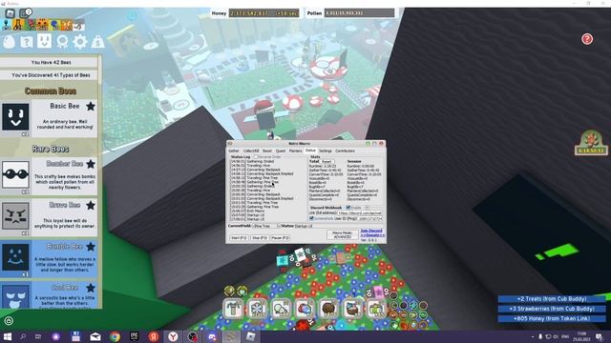Open the quests scroll menu
Viewport: 611px width, 343px height.
coord(27,41)
